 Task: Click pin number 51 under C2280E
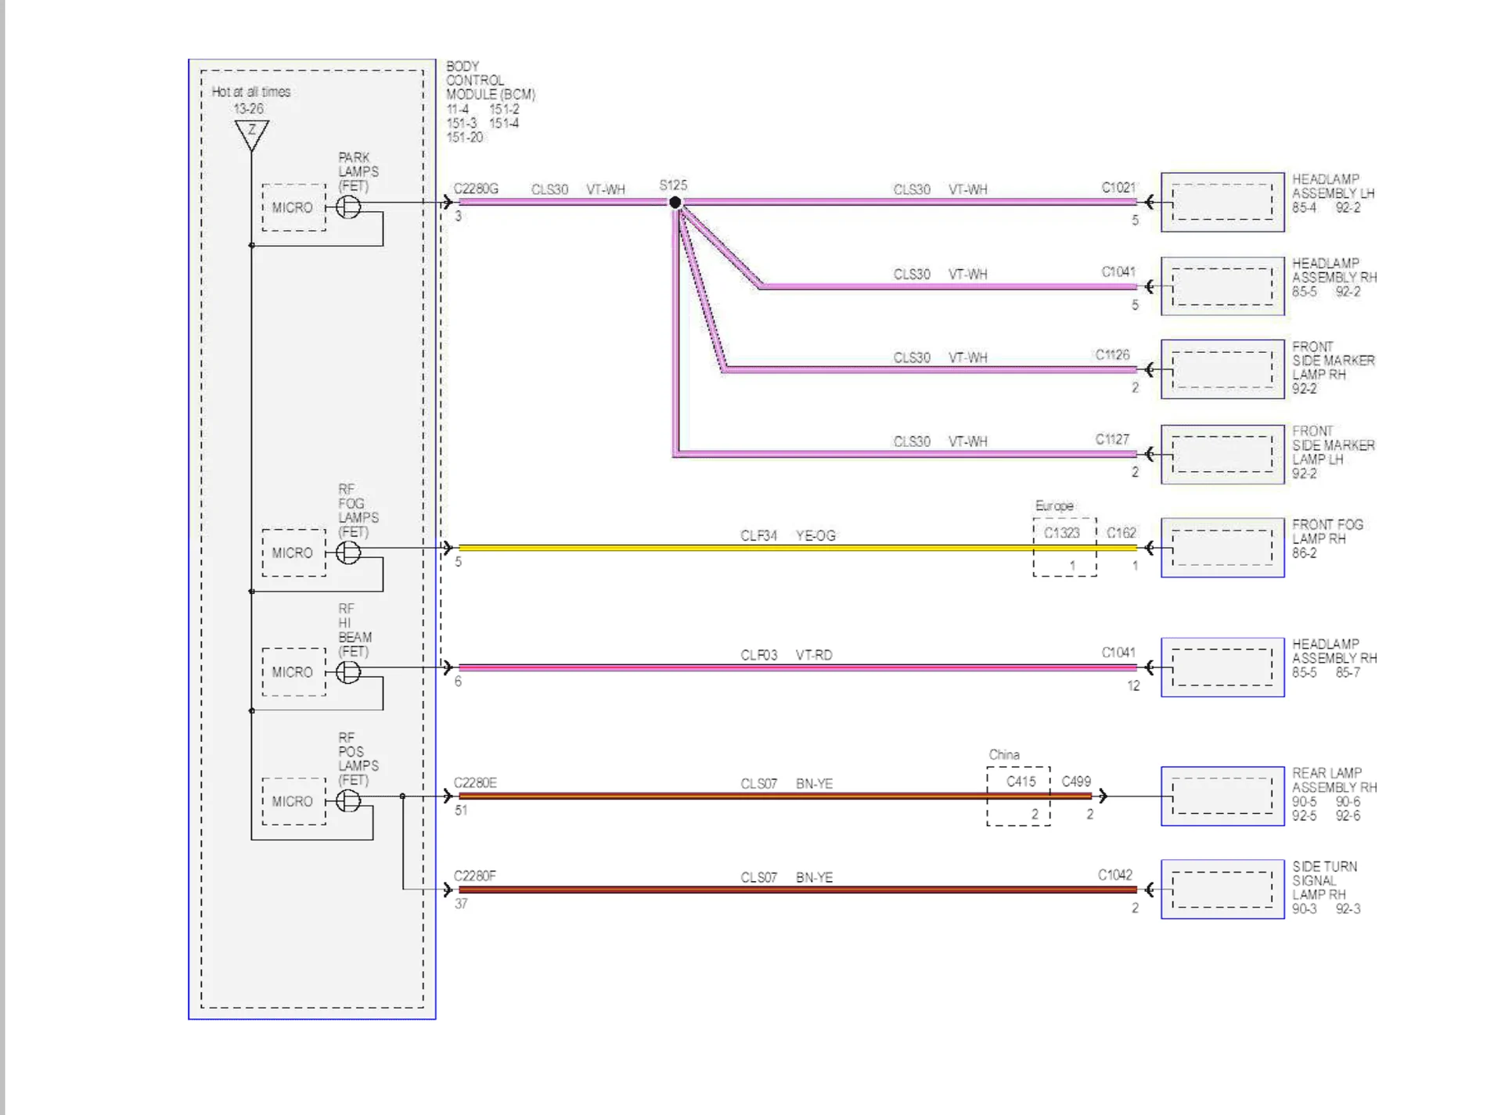coord(461,811)
